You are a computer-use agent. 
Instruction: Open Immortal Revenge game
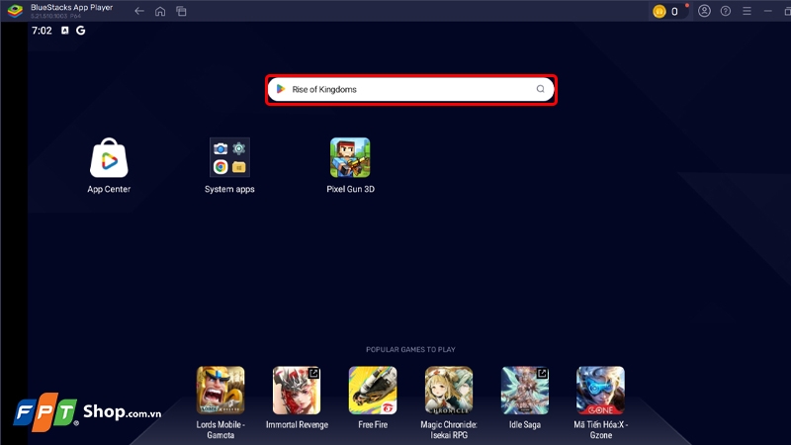pos(297,390)
